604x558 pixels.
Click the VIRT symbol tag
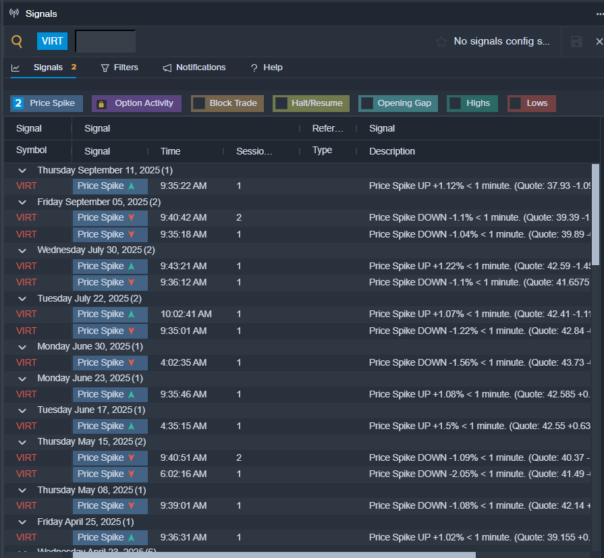pyautogui.click(x=52, y=41)
